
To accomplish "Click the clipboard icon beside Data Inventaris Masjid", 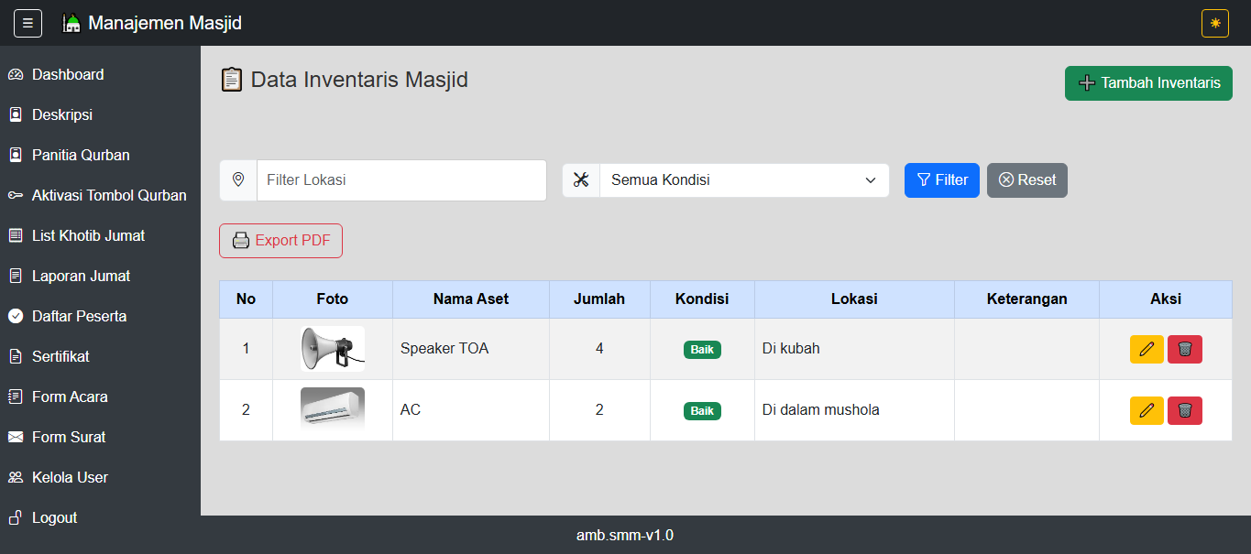I will pos(232,80).
